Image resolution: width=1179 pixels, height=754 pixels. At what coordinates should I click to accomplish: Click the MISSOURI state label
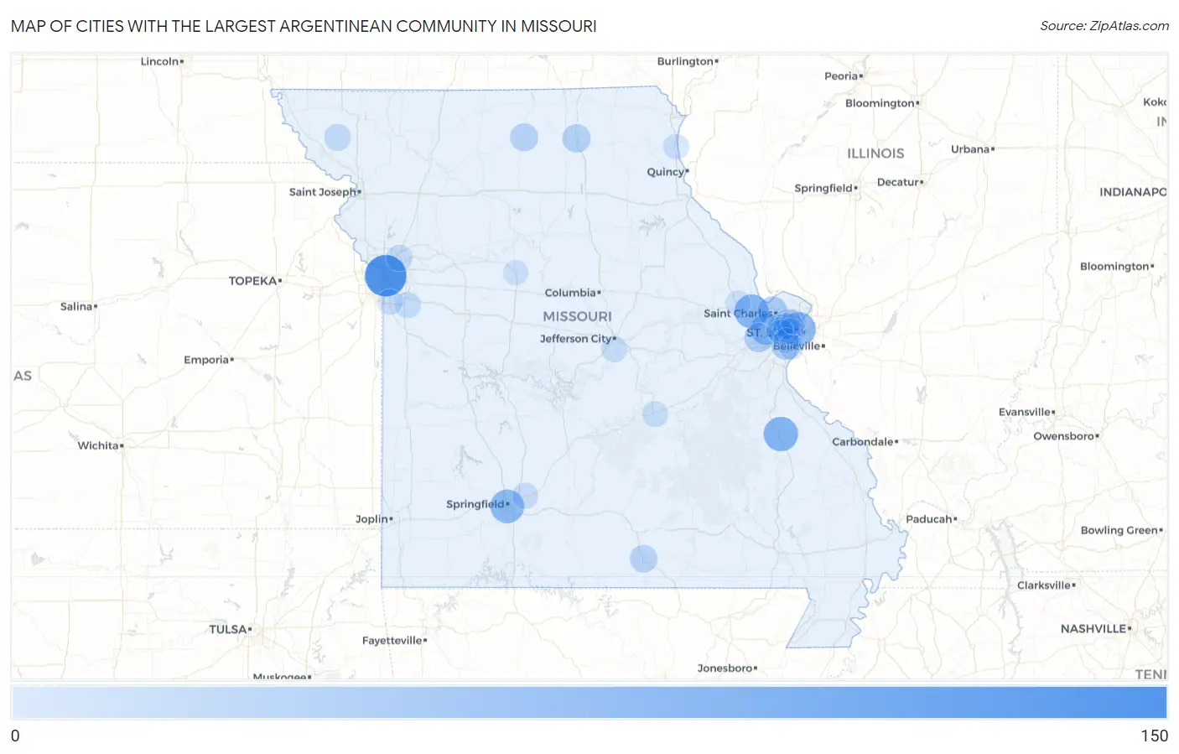577,316
